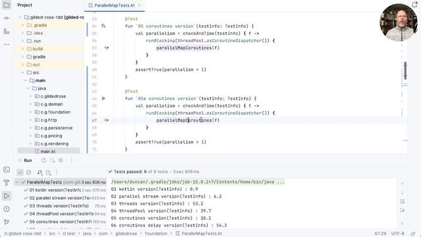Expand the gradle folder
The image size is (421, 237).
[x=22, y=57]
